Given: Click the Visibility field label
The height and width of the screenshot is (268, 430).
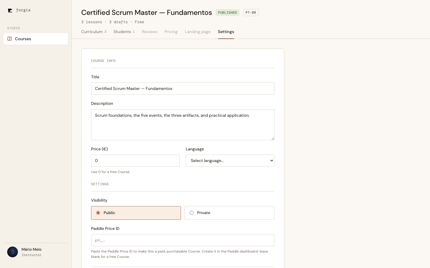Looking at the screenshot, I should [x=99, y=200].
